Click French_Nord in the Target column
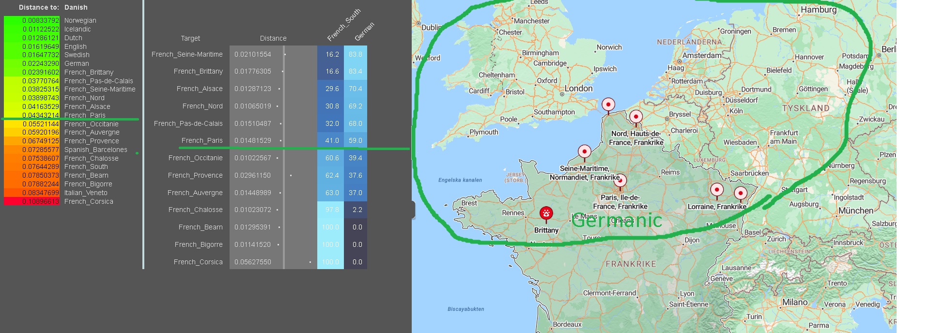 [x=202, y=106]
